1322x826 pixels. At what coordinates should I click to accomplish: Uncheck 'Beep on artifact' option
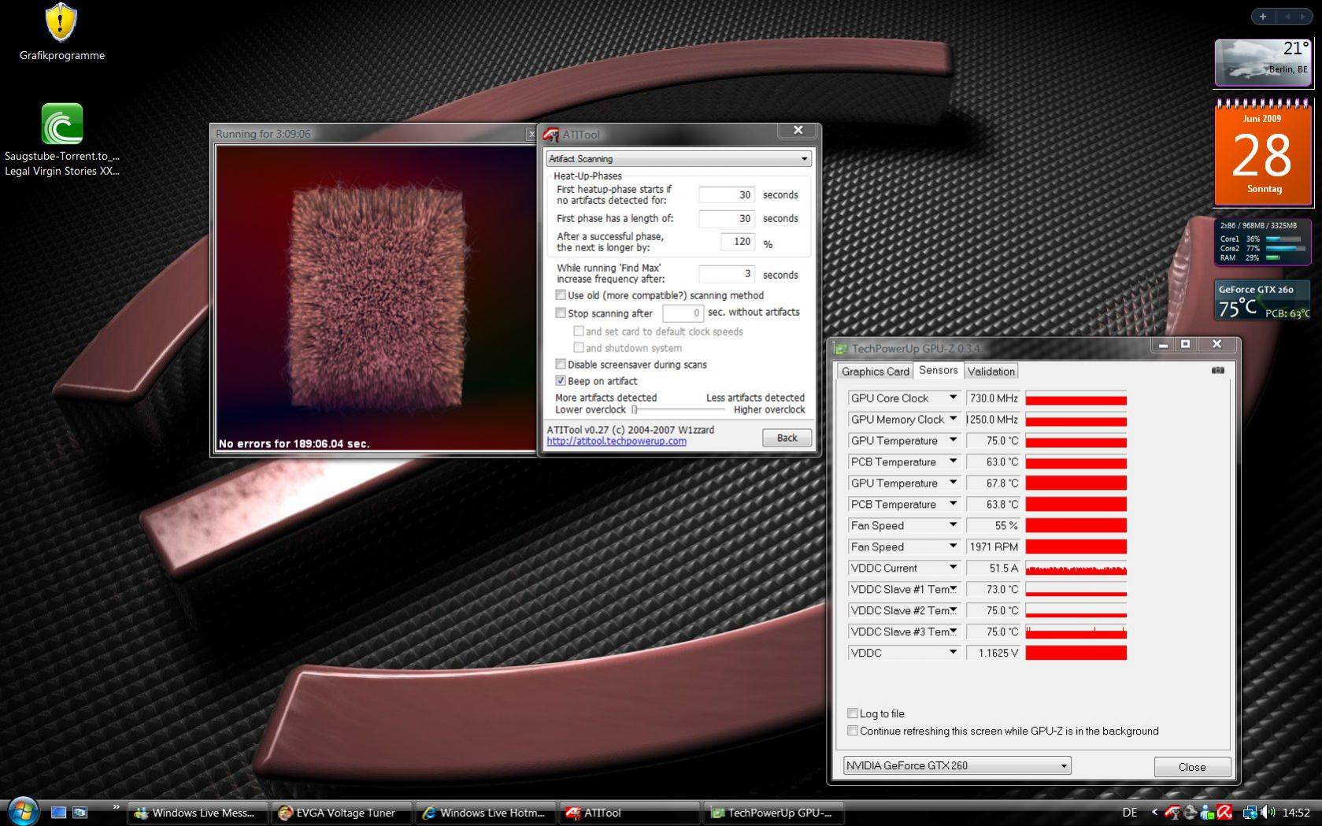pyautogui.click(x=561, y=381)
